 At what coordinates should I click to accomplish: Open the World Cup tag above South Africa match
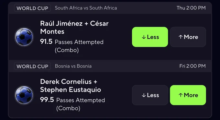(32, 8)
